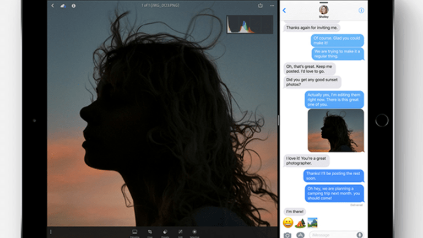Click "We are trying to make it a regular thing." bubble
This screenshot has width=423, height=238.
point(338,53)
